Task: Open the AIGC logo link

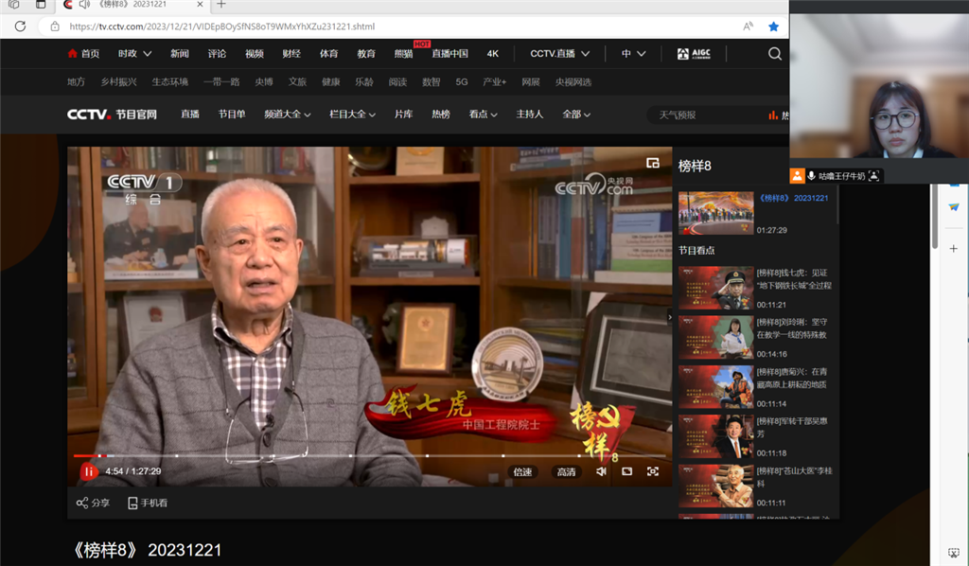Action: (x=694, y=54)
